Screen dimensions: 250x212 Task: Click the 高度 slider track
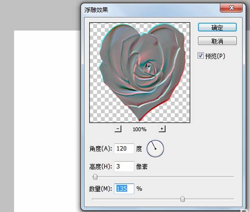pyautogui.click(x=163, y=177)
